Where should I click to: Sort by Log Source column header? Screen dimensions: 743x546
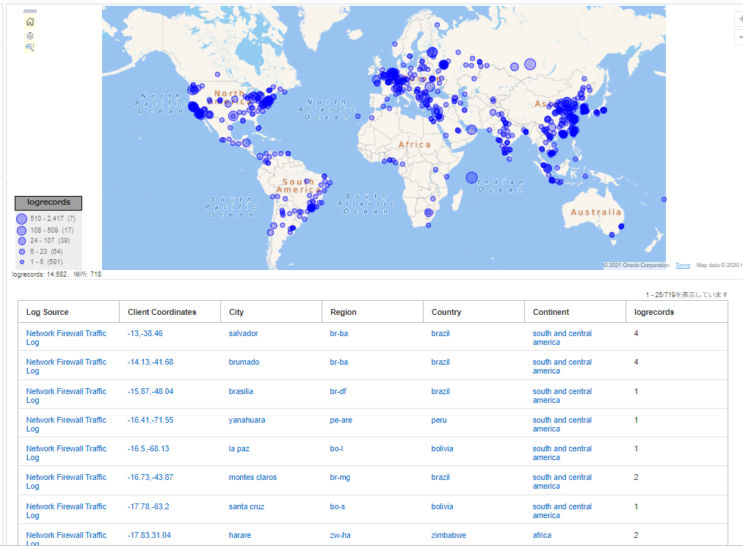click(x=48, y=312)
